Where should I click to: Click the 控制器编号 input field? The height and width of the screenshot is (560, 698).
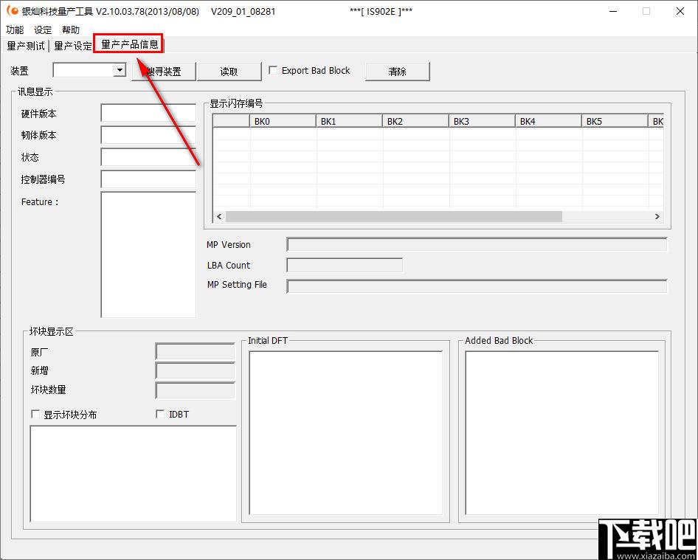point(148,179)
